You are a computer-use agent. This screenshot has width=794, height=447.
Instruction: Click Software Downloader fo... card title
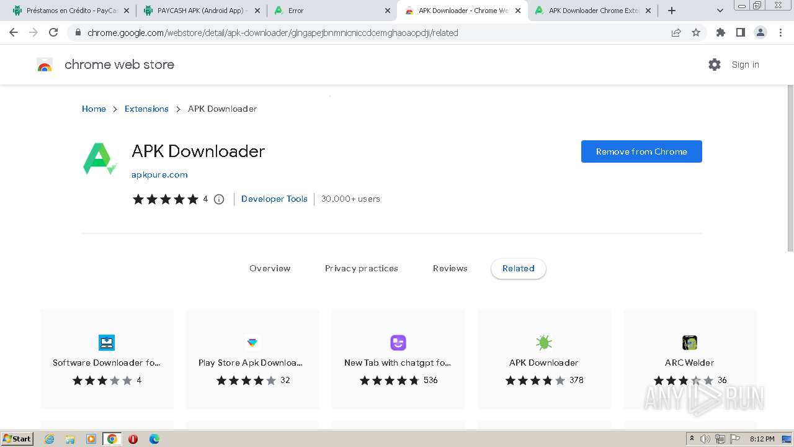[107, 363]
